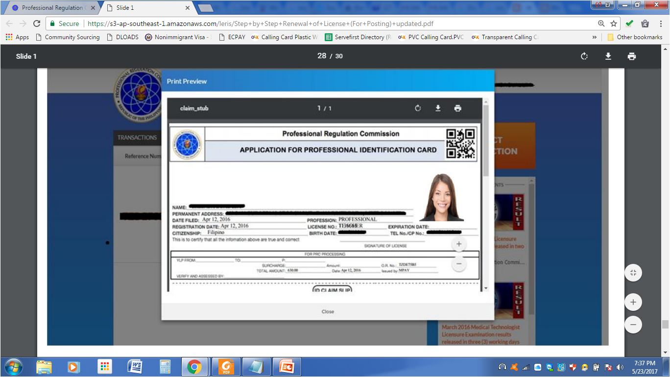670x377 pixels.
Task: Close the Print Preview dialog
Action: [328, 311]
